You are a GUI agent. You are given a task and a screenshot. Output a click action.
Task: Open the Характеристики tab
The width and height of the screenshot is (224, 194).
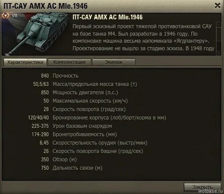click(x=25, y=62)
